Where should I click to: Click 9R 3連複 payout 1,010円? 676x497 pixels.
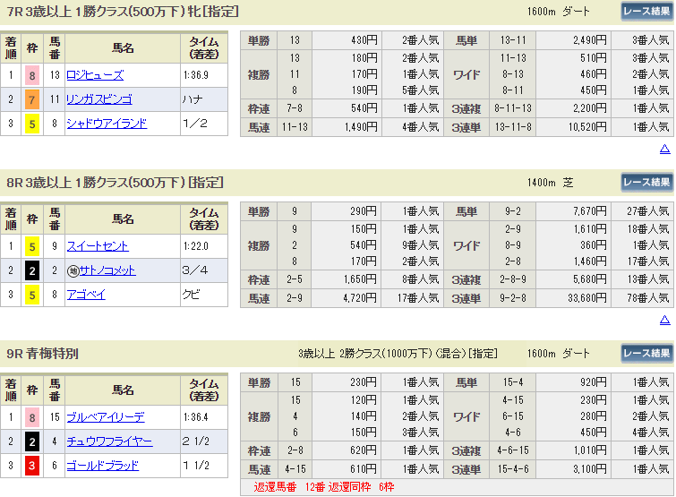point(590,450)
